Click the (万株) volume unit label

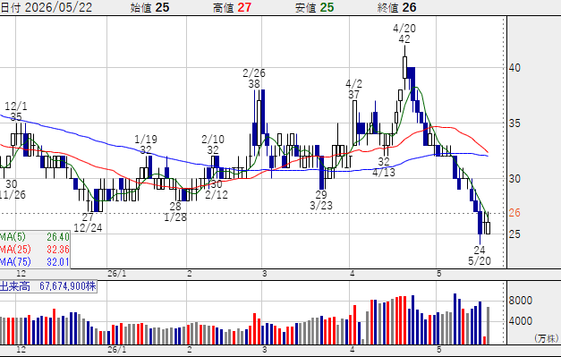pyautogui.click(x=546, y=338)
